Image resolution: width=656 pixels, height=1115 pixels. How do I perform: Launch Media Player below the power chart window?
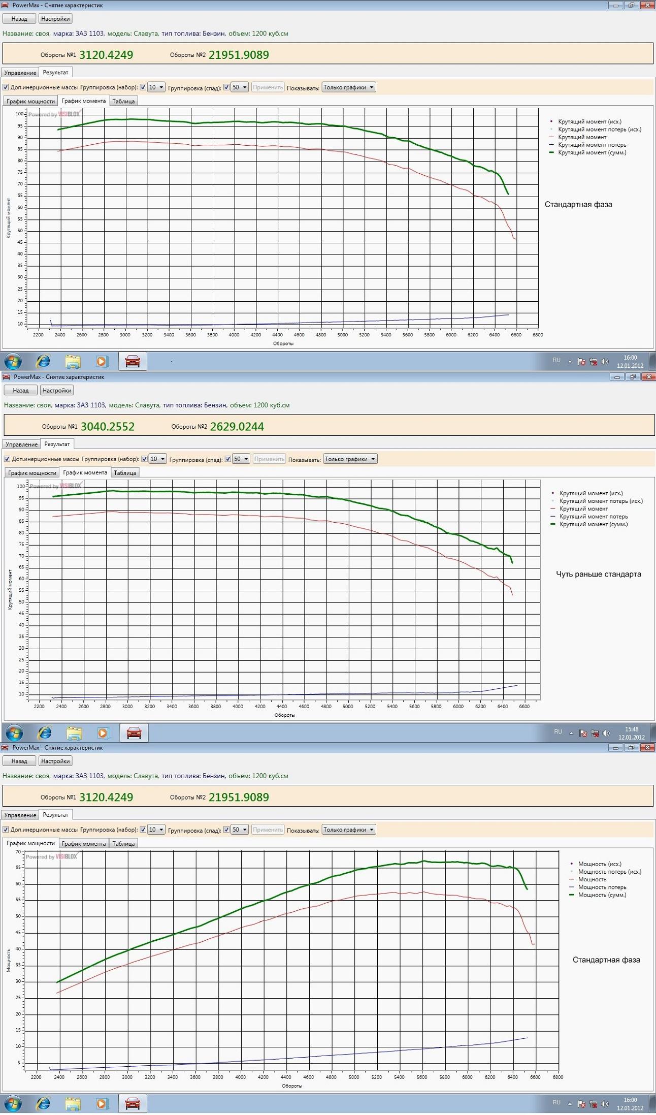coord(102,1103)
